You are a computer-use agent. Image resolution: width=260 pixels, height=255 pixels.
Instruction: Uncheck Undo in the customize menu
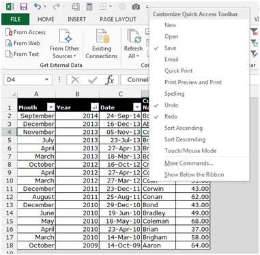[x=171, y=105]
